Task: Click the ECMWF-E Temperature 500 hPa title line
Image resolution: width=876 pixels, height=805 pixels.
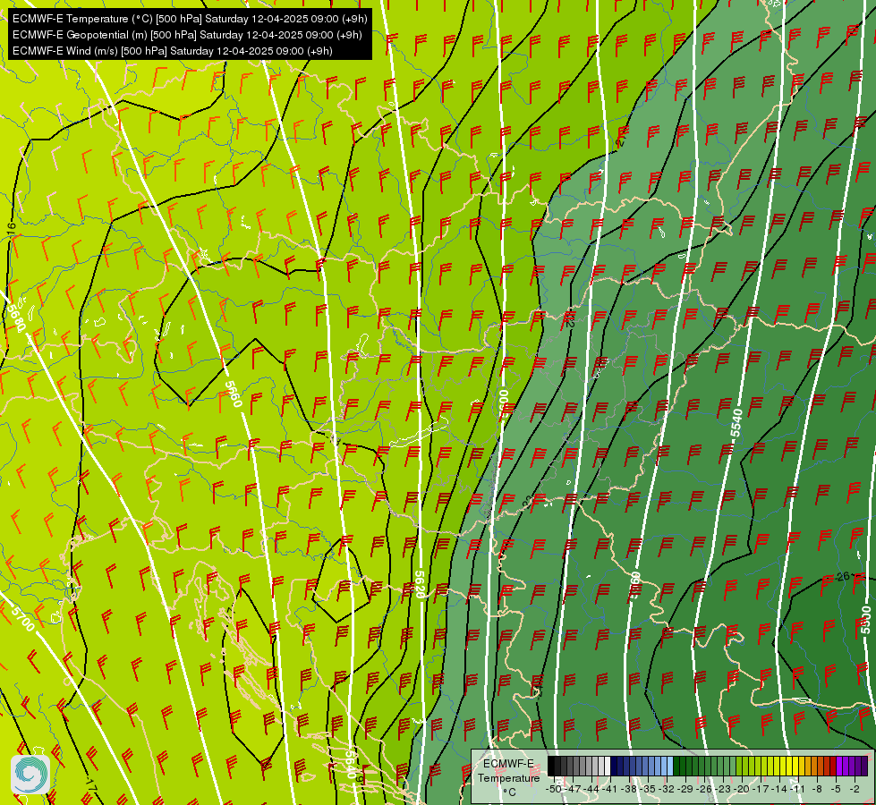Action: [190, 19]
